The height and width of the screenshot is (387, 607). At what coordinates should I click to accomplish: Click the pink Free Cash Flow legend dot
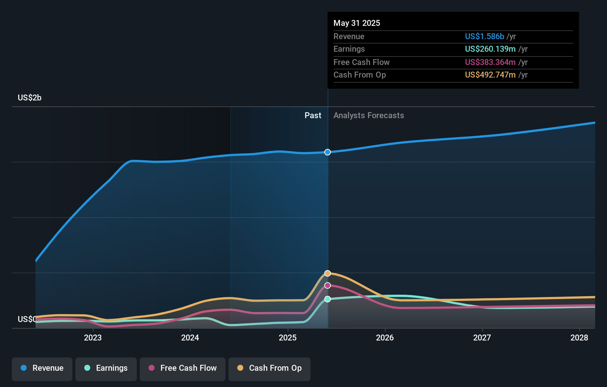pos(152,368)
